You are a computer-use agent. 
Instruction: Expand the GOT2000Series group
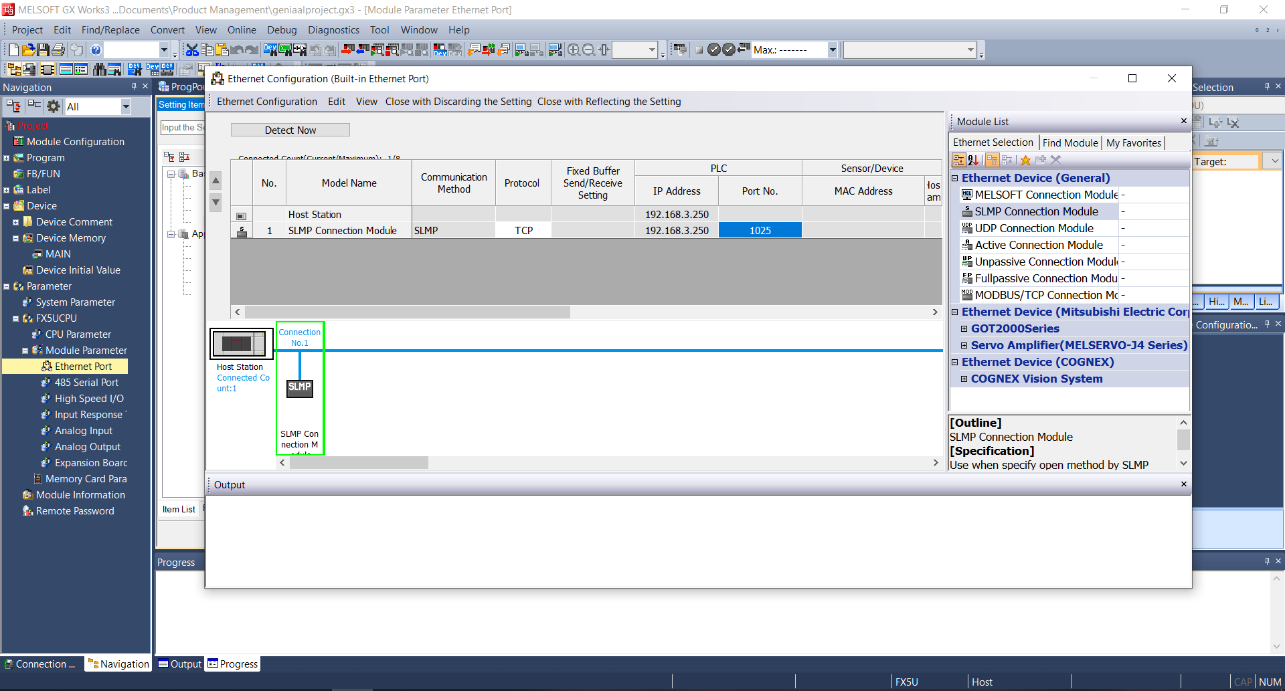(964, 328)
